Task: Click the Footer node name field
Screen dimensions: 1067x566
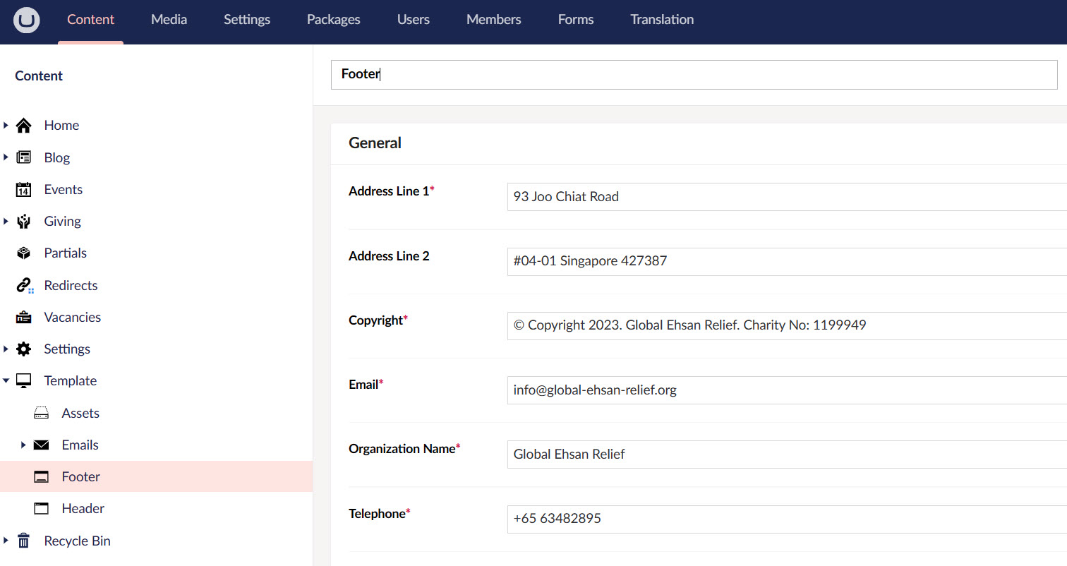Action: click(694, 75)
